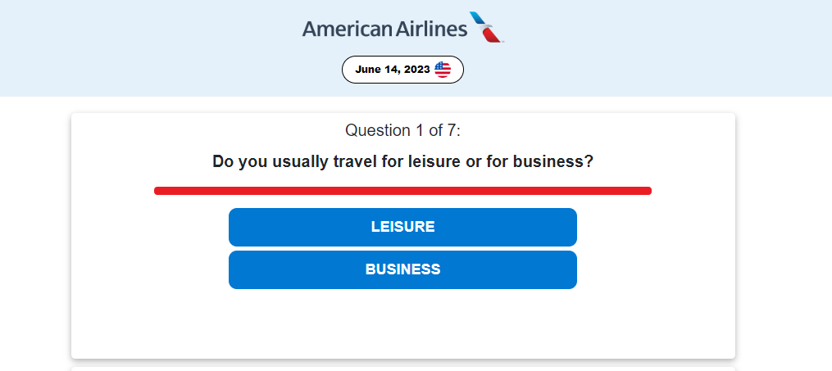Click empty space below the BUSINESS button

pyautogui.click(x=402, y=323)
